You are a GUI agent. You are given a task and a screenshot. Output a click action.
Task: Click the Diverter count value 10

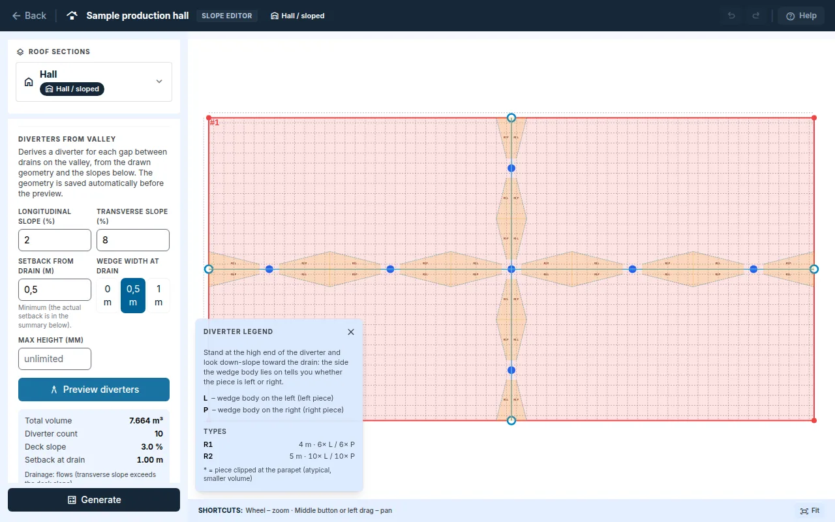[x=159, y=434]
